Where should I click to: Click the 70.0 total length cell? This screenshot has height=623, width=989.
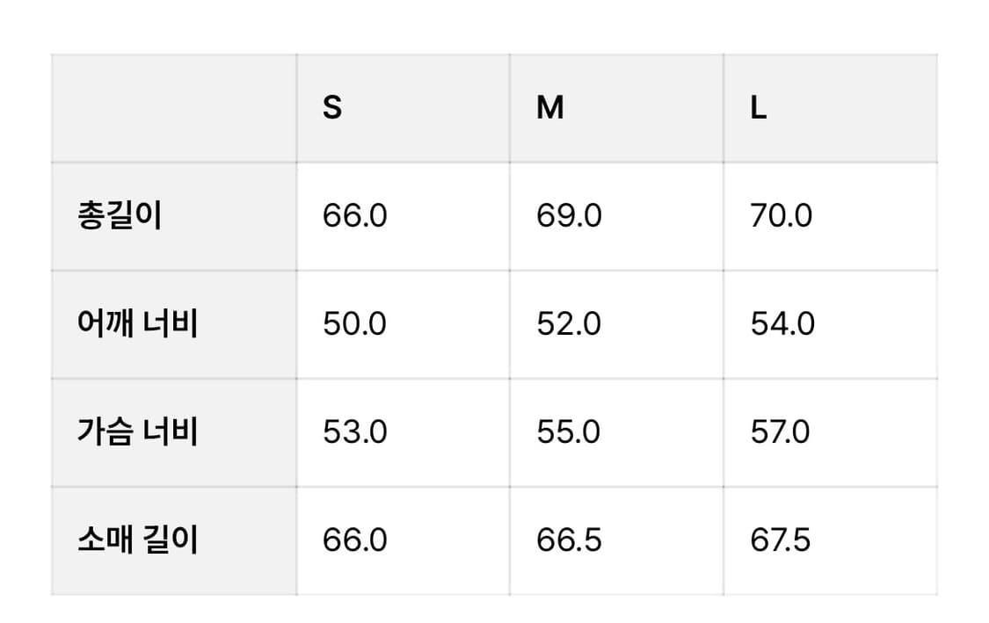[782, 216]
